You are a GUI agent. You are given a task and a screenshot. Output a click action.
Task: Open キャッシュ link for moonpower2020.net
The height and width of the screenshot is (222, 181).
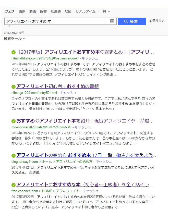83,127
